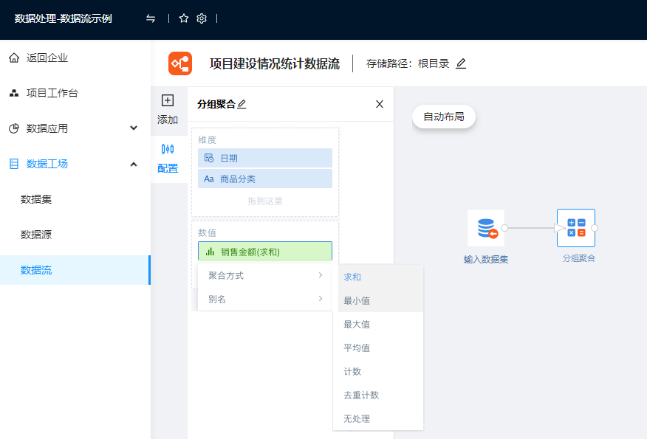Select the 分组聚合 node on canvas
The width and height of the screenshot is (647, 439).
[x=576, y=228]
